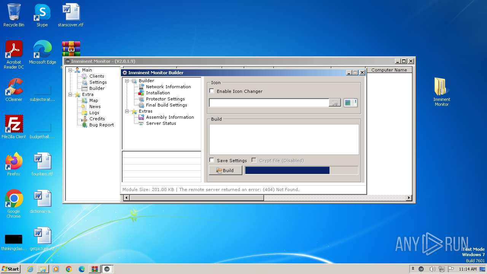Screen dimensions: 487x274
Task: Open fouritem.rtf on the desktop
Action: point(42,164)
